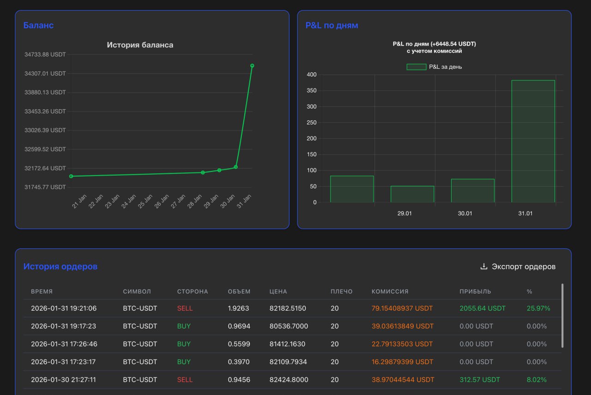Click the 29 Jan balance data point
Image resolution: width=591 pixels, height=395 pixels.
219,170
